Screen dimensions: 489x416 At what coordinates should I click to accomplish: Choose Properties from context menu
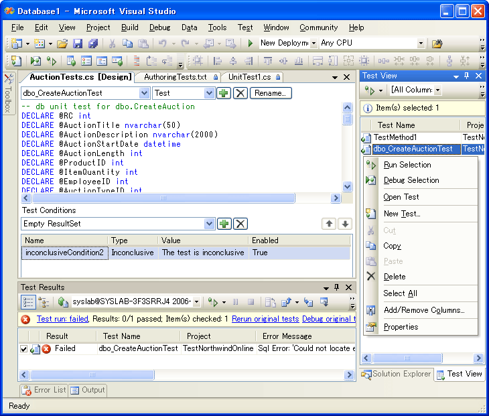click(x=421, y=327)
